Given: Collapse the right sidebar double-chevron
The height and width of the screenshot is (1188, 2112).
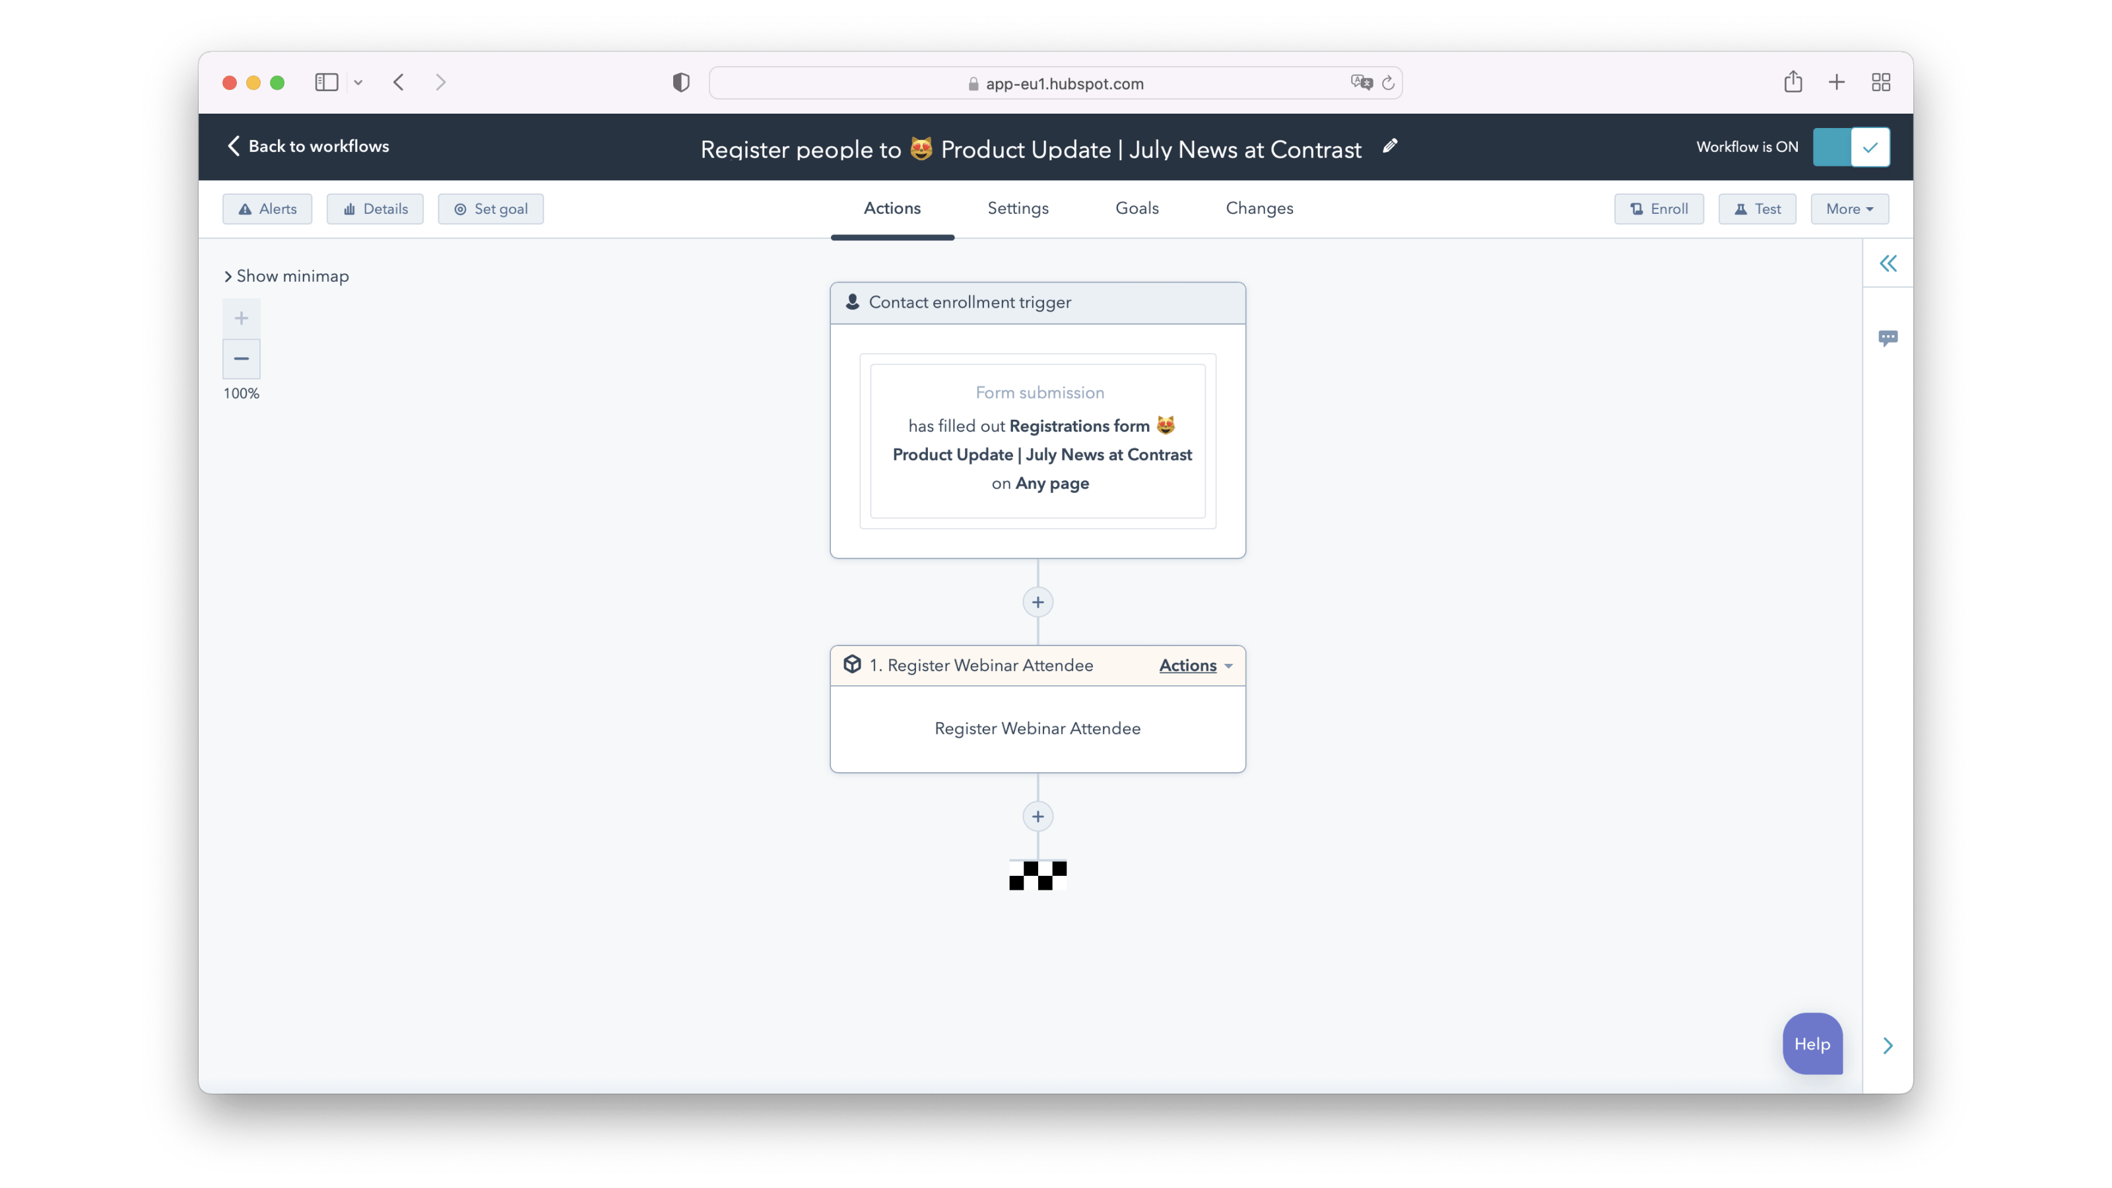Looking at the screenshot, I should 1888,263.
